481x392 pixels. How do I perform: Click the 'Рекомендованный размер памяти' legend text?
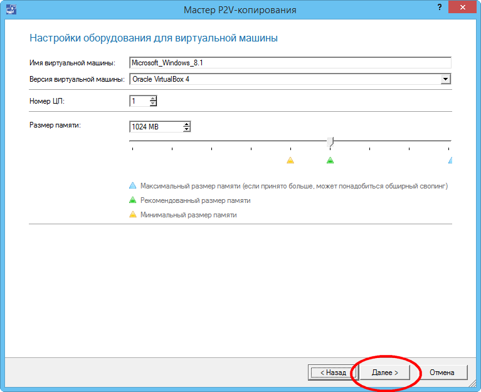[x=196, y=200]
